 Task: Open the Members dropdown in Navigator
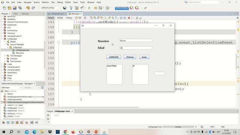point(11,87)
